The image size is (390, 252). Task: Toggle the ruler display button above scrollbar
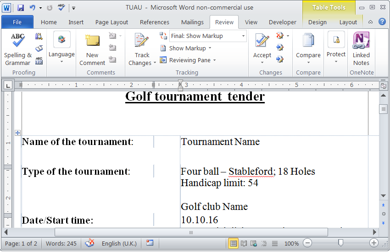[x=384, y=86]
